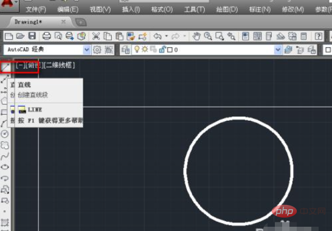Image resolution: width=332 pixels, height=231 pixels.
Task: Open a drawing via the folder icon
Action: 20,36
